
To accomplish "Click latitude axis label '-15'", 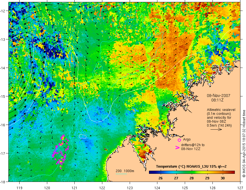I will (3, 96).
